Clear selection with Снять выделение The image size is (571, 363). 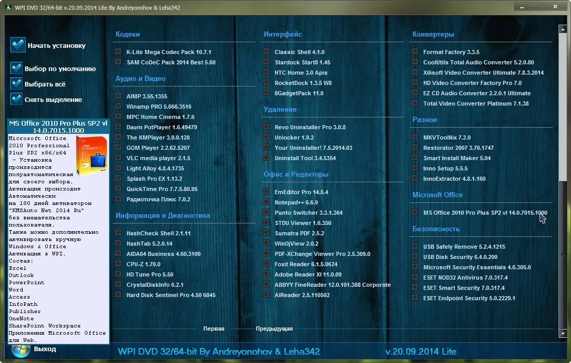[x=53, y=99]
